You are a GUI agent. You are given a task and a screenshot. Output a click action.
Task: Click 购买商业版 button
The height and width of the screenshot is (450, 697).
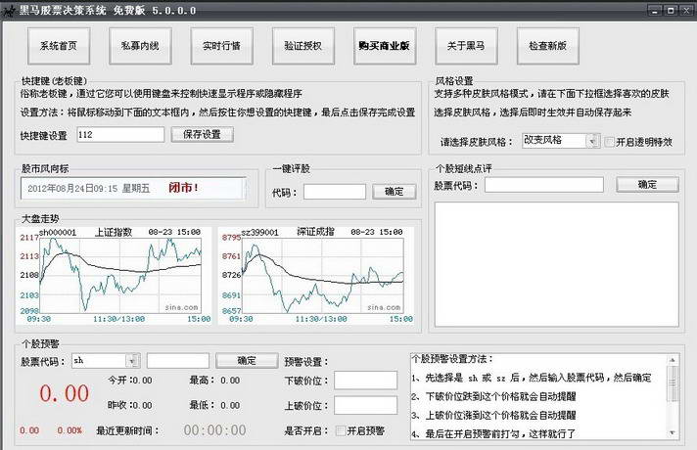tap(385, 46)
